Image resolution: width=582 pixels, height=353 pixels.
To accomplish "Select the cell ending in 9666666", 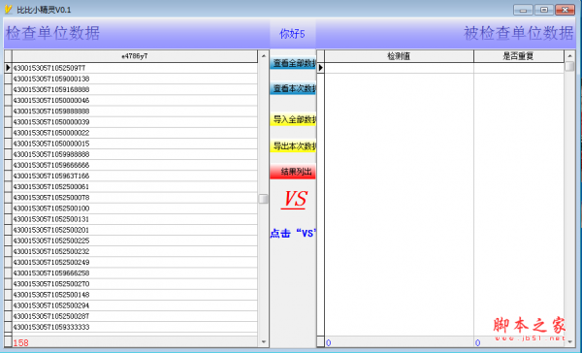I will click(135, 165).
